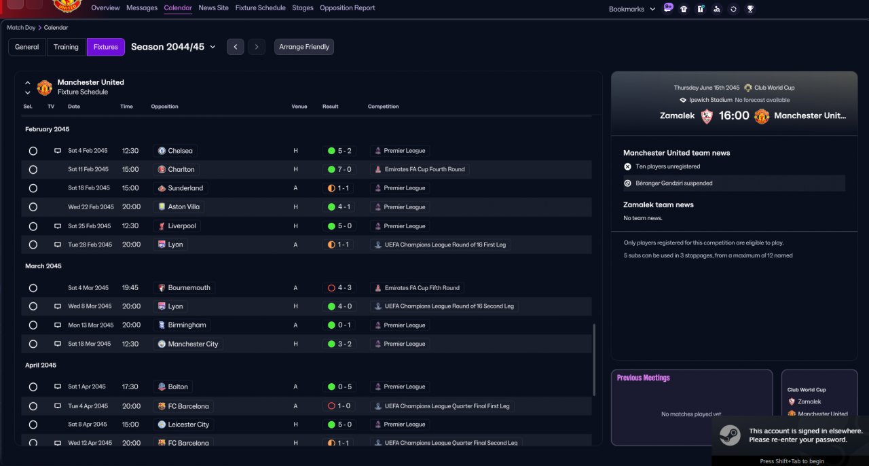869x466 pixels.
Task: Click the circular transfer arrows icon
Action: (x=733, y=9)
